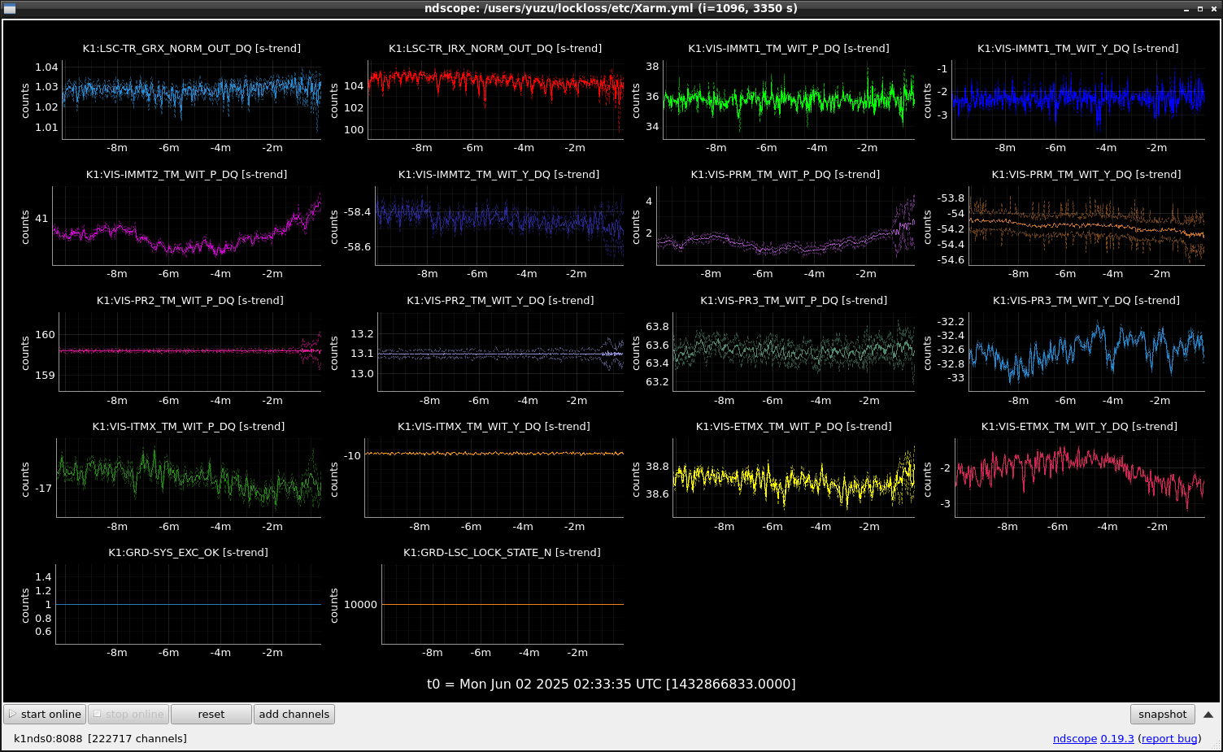Close the ndscope window

[x=1212, y=9]
